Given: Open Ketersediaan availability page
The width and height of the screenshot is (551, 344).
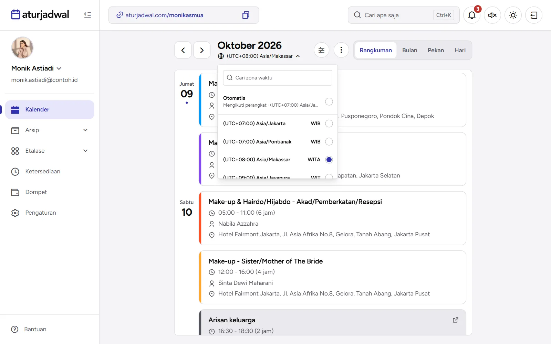Looking at the screenshot, I should (50, 171).
